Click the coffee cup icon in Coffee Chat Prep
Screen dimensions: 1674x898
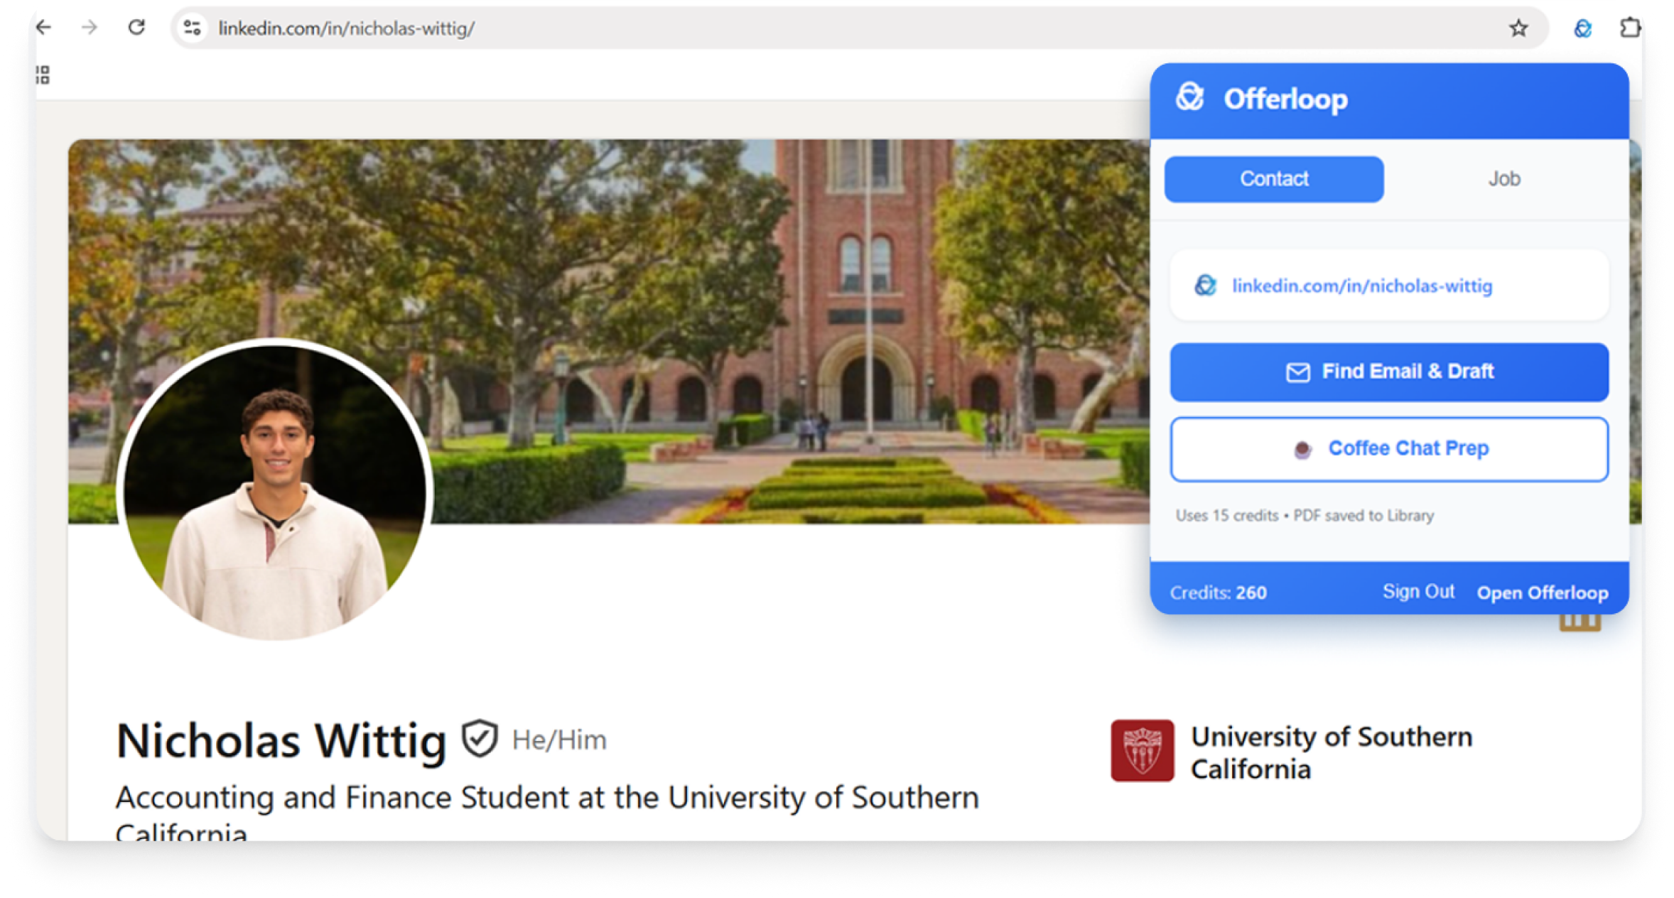pyautogui.click(x=1302, y=449)
